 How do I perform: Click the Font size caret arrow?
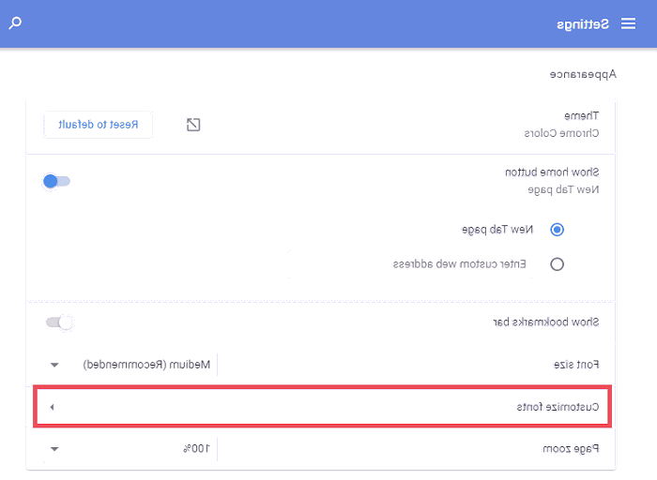pyautogui.click(x=54, y=365)
